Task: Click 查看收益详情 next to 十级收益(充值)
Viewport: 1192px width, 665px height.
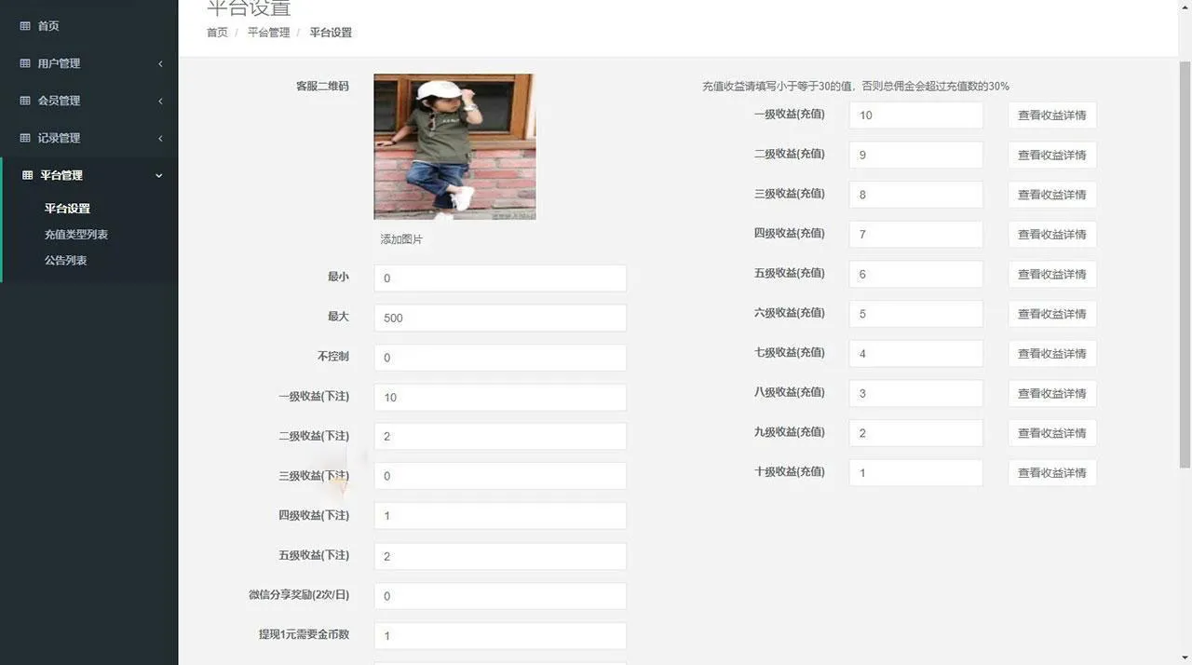Action: tap(1051, 472)
